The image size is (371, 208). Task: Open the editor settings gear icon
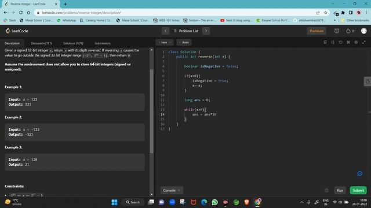pyautogui.click(x=356, y=42)
